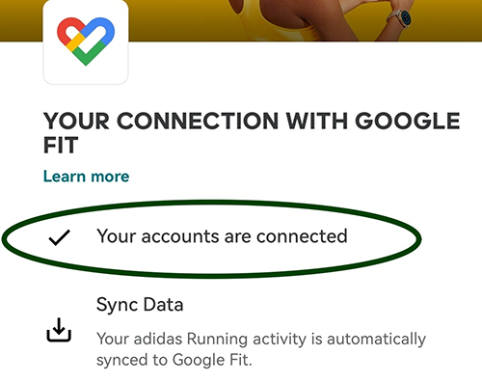Viewport: 482px width, 383px height.
Task: Click the Google Fit heart logo
Action: coord(86,41)
